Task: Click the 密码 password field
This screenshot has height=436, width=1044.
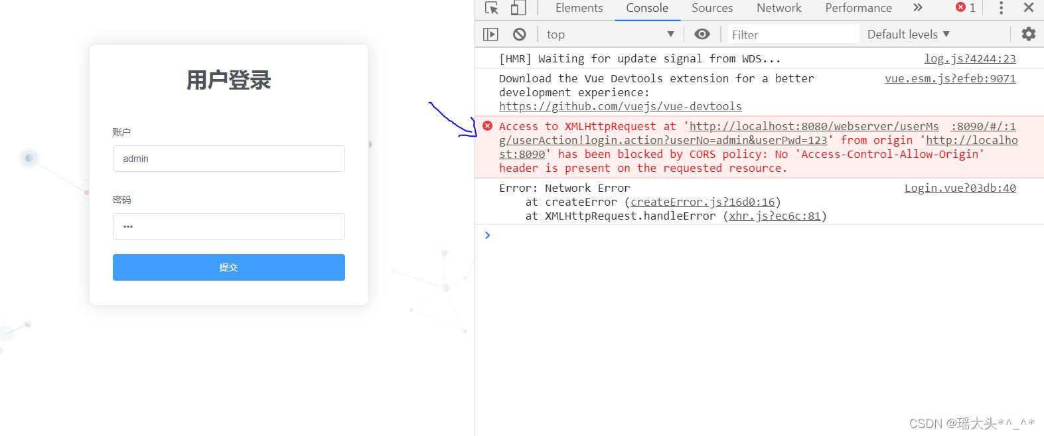Action: click(x=229, y=226)
